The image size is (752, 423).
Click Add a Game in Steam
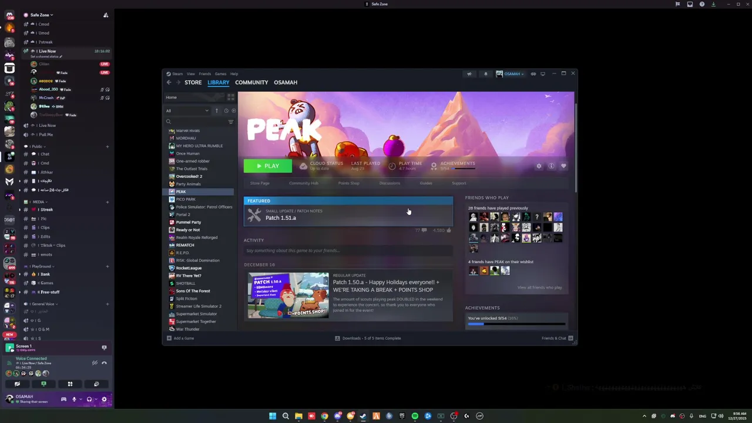click(x=180, y=338)
